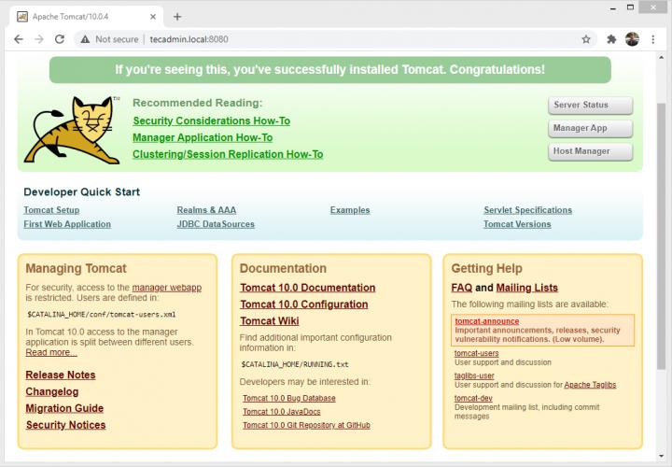Visit the Tomcat 10.0 Documentation link
Viewport: 672px width, 467px height.
pyautogui.click(x=307, y=288)
